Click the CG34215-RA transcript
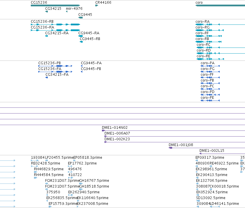This screenshot has width=245, height=208. pyautogui.click(x=46, y=36)
